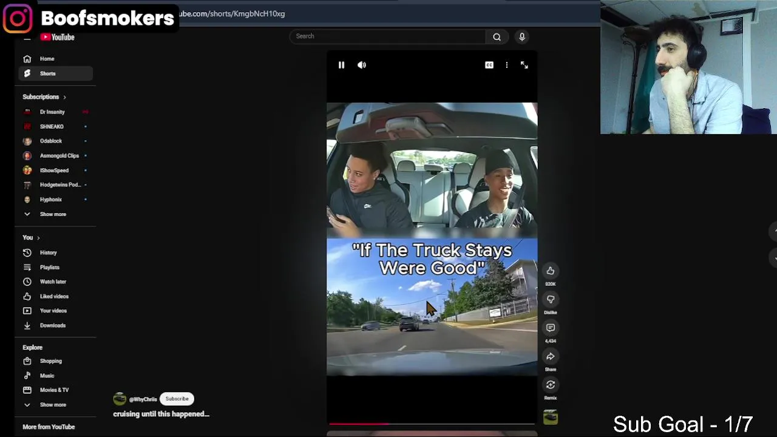Open Watch later list
Screen dimensions: 777x437
(53, 282)
